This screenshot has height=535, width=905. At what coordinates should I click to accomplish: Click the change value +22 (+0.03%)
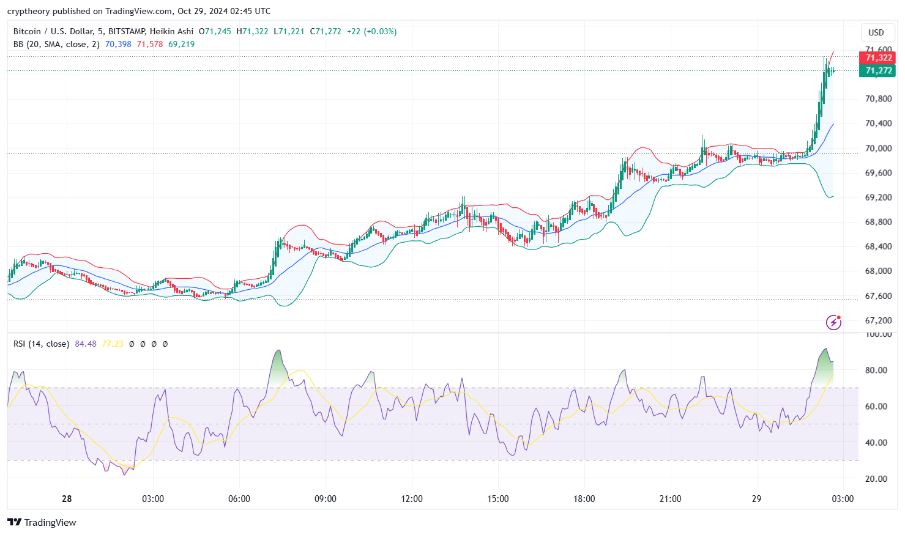pyautogui.click(x=371, y=31)
